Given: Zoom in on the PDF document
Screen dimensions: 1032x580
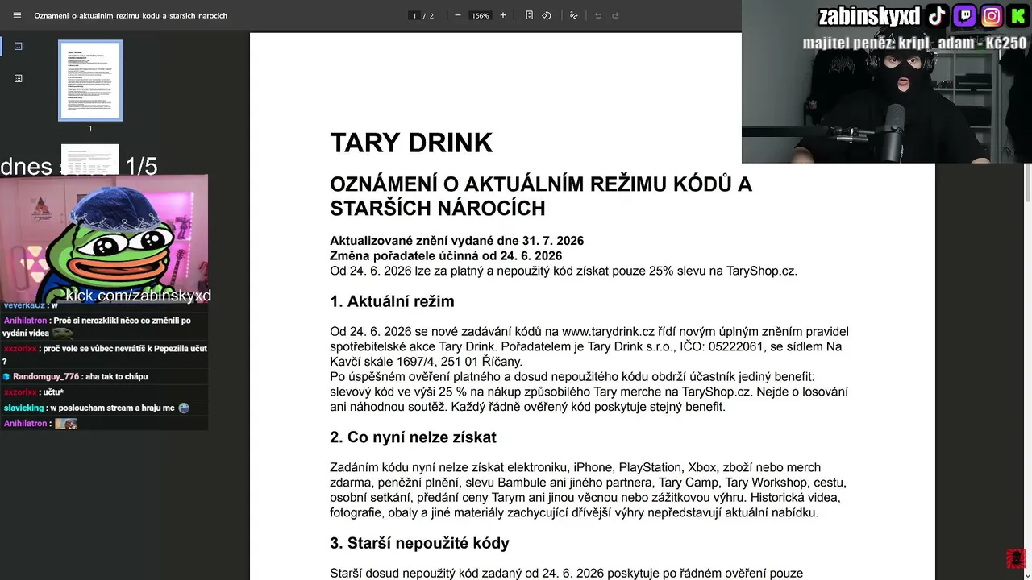Looking at the screenshot, I should point(503,15).
